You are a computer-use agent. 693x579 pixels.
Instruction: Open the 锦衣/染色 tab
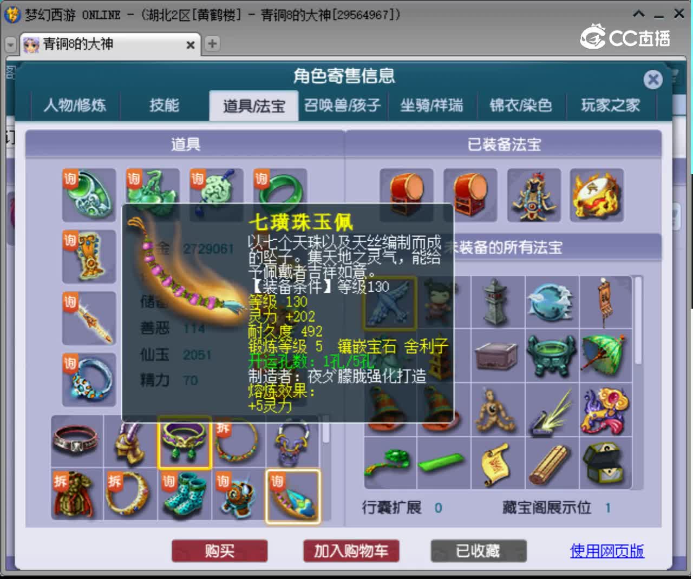(521, 106)
